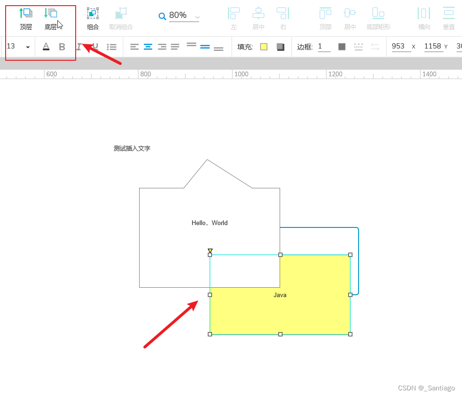Group selected shapes using 组合

click(93, 19)
